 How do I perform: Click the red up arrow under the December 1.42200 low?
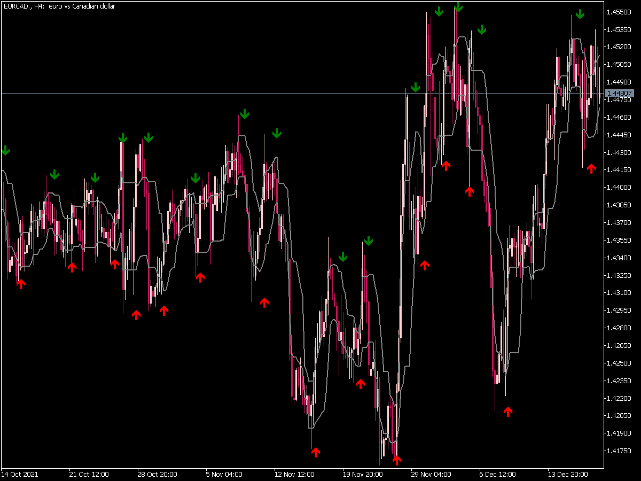[x=508, y=411]
